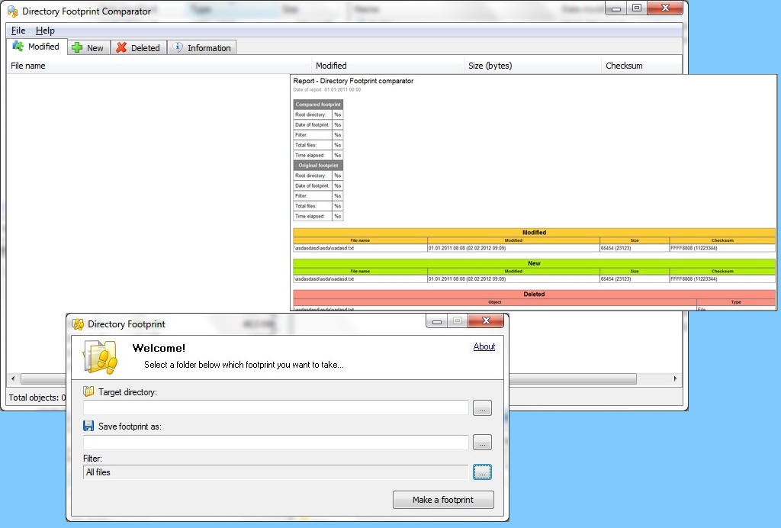Click the green plus icon on New tab
The height and width of the screenshot is (528, 781).
point(77,48)
